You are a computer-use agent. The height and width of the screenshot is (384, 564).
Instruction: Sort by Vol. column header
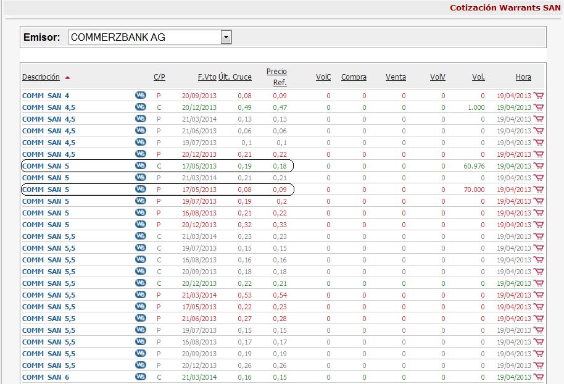tap(478, 77)
